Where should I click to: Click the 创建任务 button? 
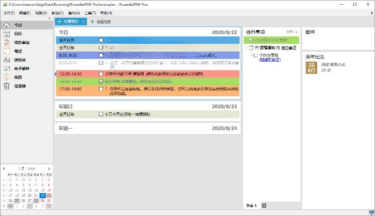[x=101, y=21]
